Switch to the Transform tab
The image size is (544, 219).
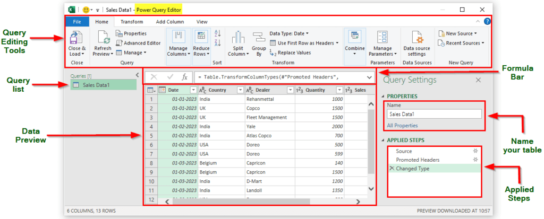click(131, 22)
